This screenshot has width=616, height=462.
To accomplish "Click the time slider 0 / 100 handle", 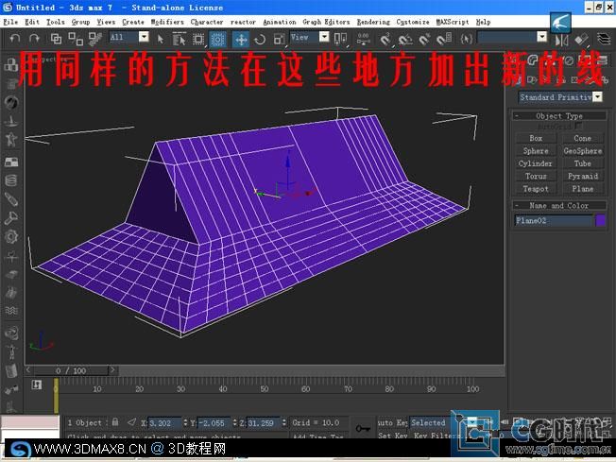I will [x=71, y=370].
